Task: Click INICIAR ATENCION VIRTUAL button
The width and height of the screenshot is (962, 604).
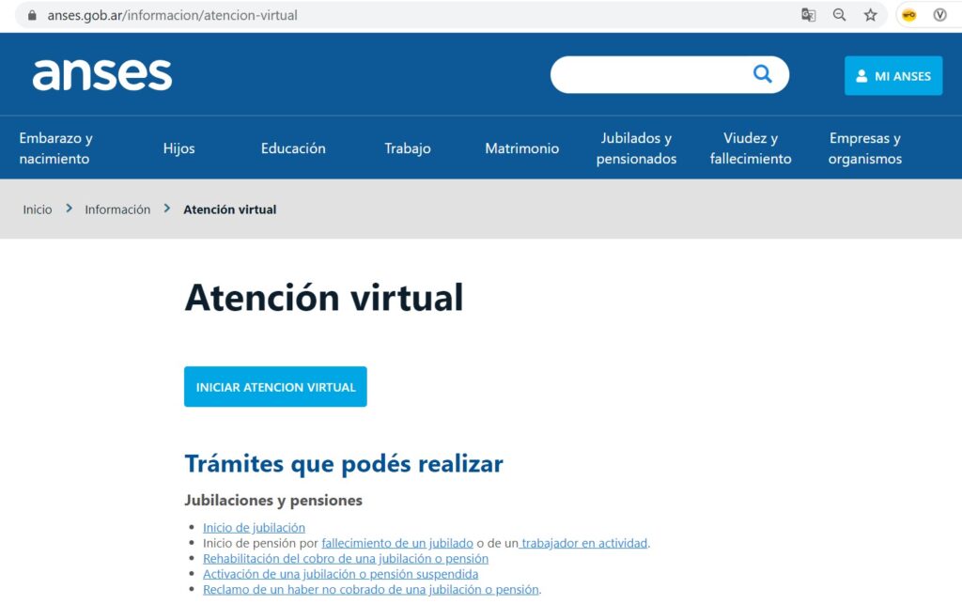Action: pos(275,387)
